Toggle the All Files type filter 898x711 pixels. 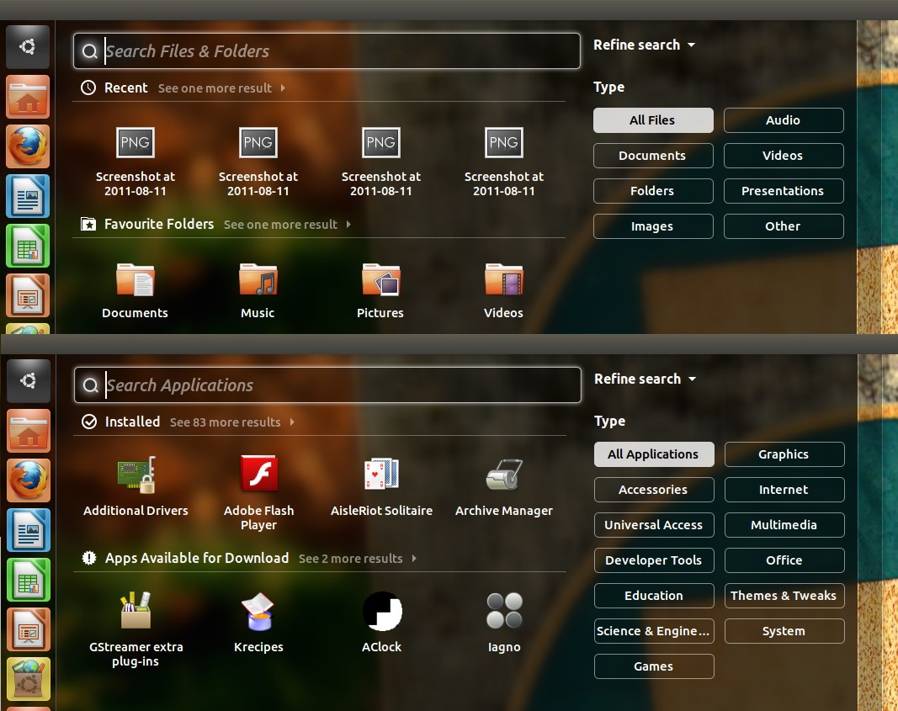(653, 120)
